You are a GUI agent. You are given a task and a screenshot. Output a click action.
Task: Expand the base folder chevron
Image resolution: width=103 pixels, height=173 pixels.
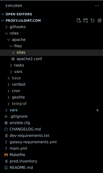coord(9,78)
